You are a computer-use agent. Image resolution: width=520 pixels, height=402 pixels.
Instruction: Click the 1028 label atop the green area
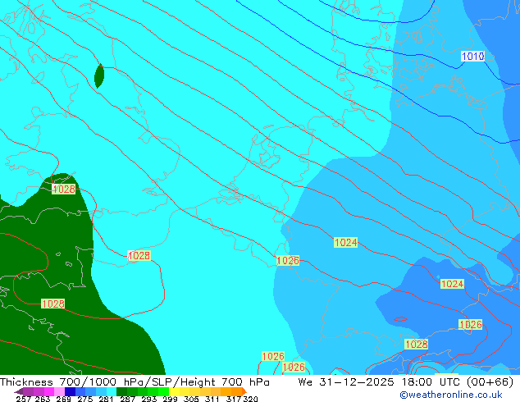click(64, 189)
